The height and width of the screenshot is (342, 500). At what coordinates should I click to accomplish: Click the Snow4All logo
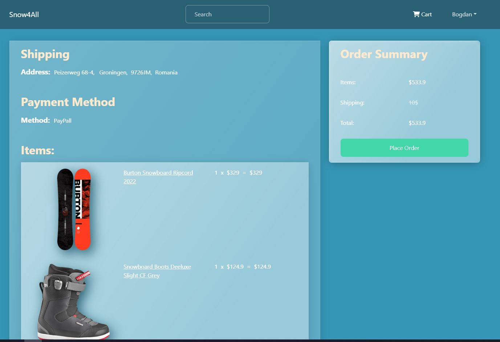[x=24, y=14]
